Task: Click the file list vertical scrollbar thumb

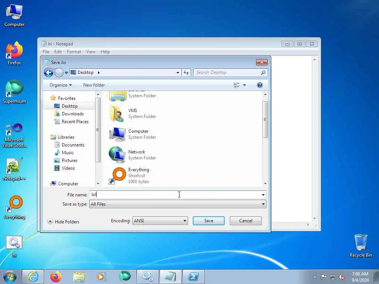Action: [265, 119]
